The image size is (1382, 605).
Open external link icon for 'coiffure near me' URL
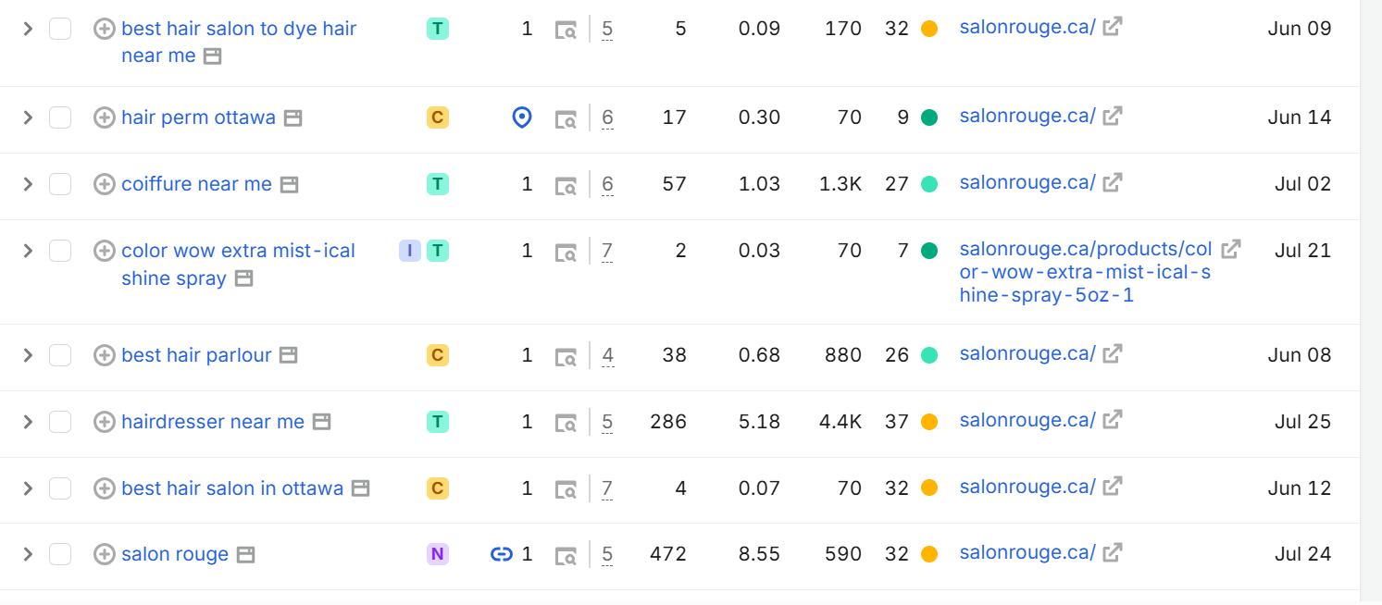[x=1113, y=182]
